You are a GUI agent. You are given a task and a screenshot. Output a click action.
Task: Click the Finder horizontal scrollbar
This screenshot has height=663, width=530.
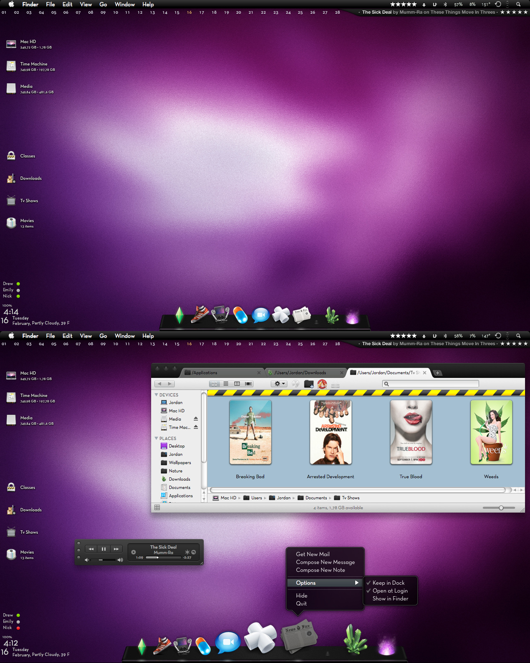coord(358,490)
